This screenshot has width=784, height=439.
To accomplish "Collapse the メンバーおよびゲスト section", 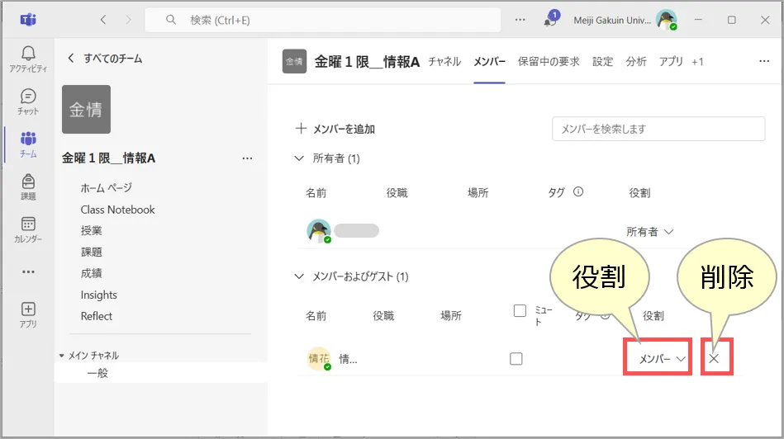I will click(299, 276).
